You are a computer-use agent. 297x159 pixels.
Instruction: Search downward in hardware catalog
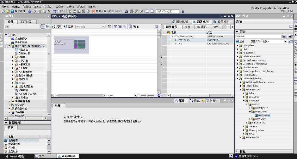point(285,37)
